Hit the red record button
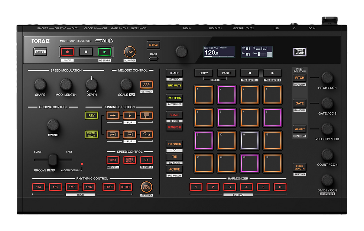Screen dimensions: 364x231 (67, 52)
